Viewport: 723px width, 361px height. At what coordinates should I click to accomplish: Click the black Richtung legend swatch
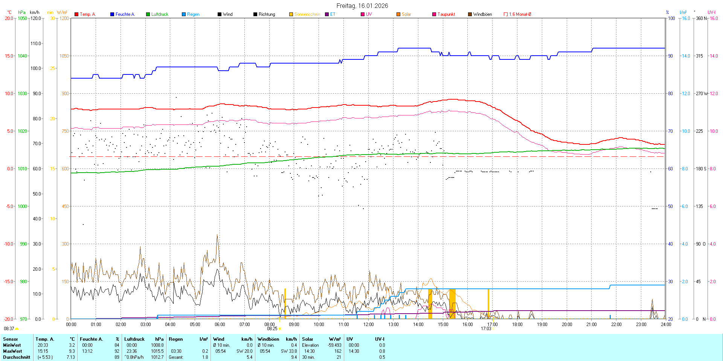click(255, 14)
